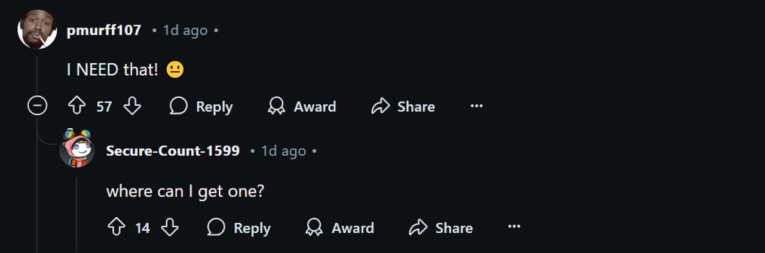The width and height of the screenshot is (765, 253).
Task: Open more options for Secure-Count-1599's reply
Action: pyautogui.click(x=514, y=227)
